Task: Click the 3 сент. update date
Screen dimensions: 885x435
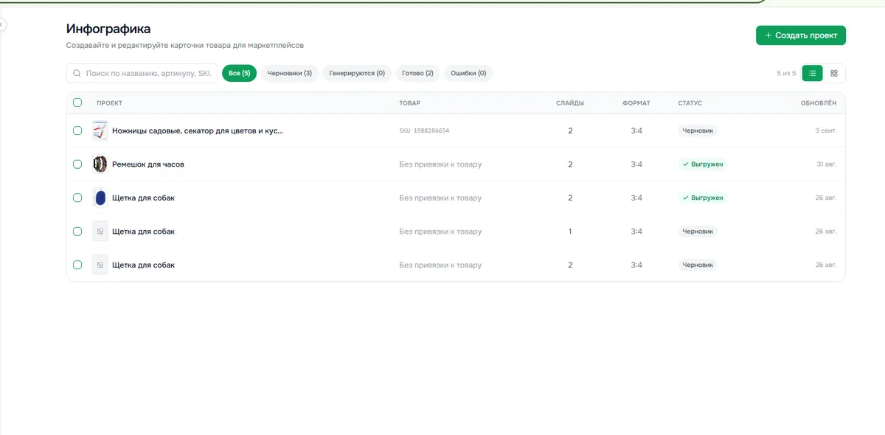Action: tap(826, 130)
